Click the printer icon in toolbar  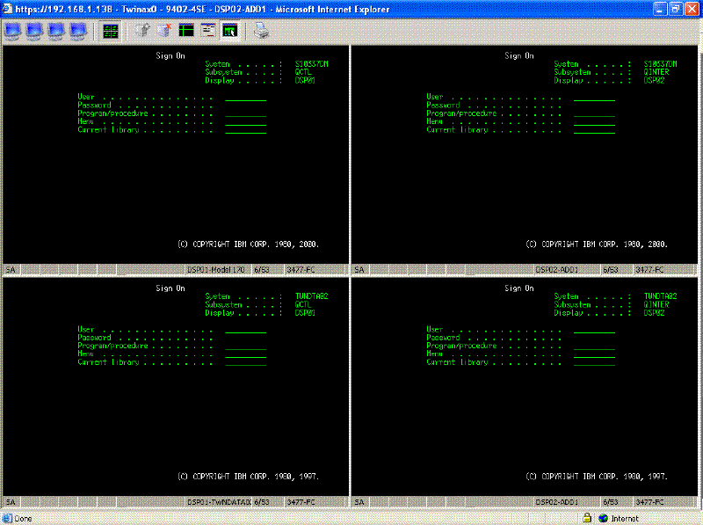[262, 31]
